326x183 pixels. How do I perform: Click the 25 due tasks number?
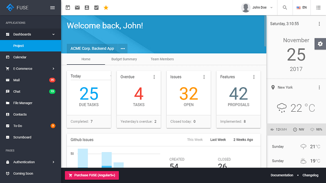(x=89, y=94)
